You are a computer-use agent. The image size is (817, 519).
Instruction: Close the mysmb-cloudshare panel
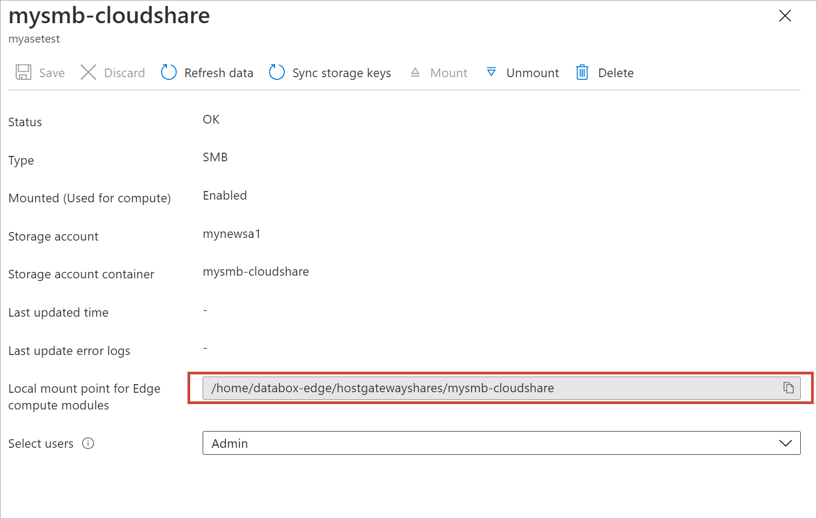tap(785, 16)
